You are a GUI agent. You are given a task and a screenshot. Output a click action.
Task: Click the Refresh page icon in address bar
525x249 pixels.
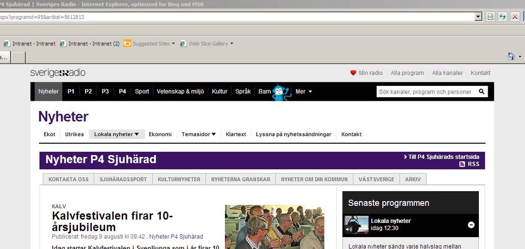[502, 17]
